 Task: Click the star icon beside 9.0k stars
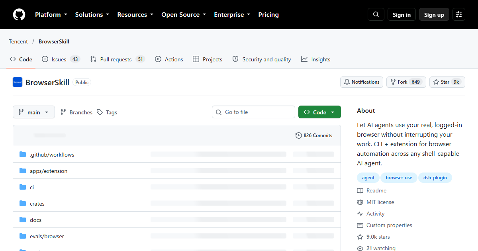(x=360, y=237)
